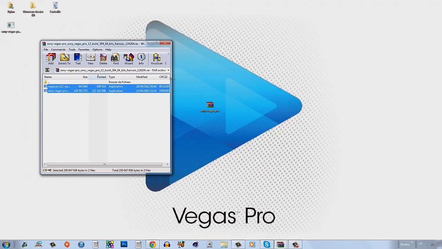Click the file list left scroll arrow

[x=45, y=165]
